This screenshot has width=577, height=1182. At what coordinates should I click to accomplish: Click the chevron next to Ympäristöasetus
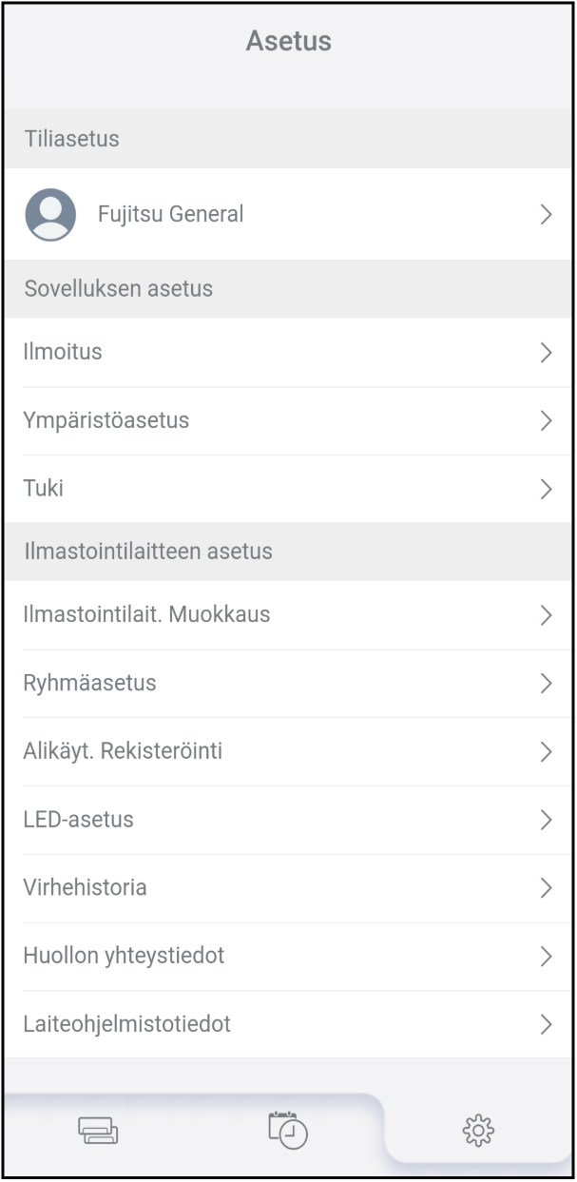pos(546,421)
